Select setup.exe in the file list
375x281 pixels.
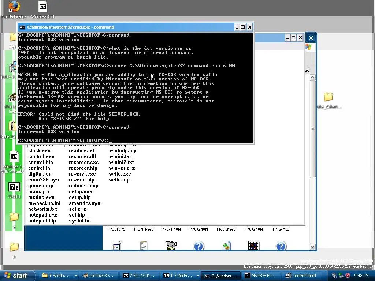tap(80, 192)
